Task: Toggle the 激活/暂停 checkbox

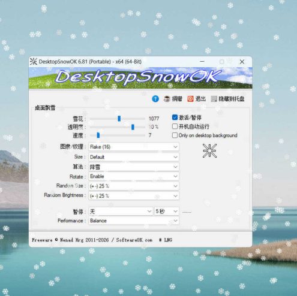Action: 175,117
